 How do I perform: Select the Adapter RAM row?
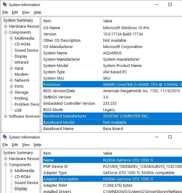pyautogui.click(x=112, y=185)
